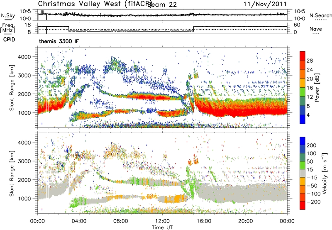
Task: Click the left '10^5' tick of the noise panel
Action: pyautogui.click(x=26, y=12)
